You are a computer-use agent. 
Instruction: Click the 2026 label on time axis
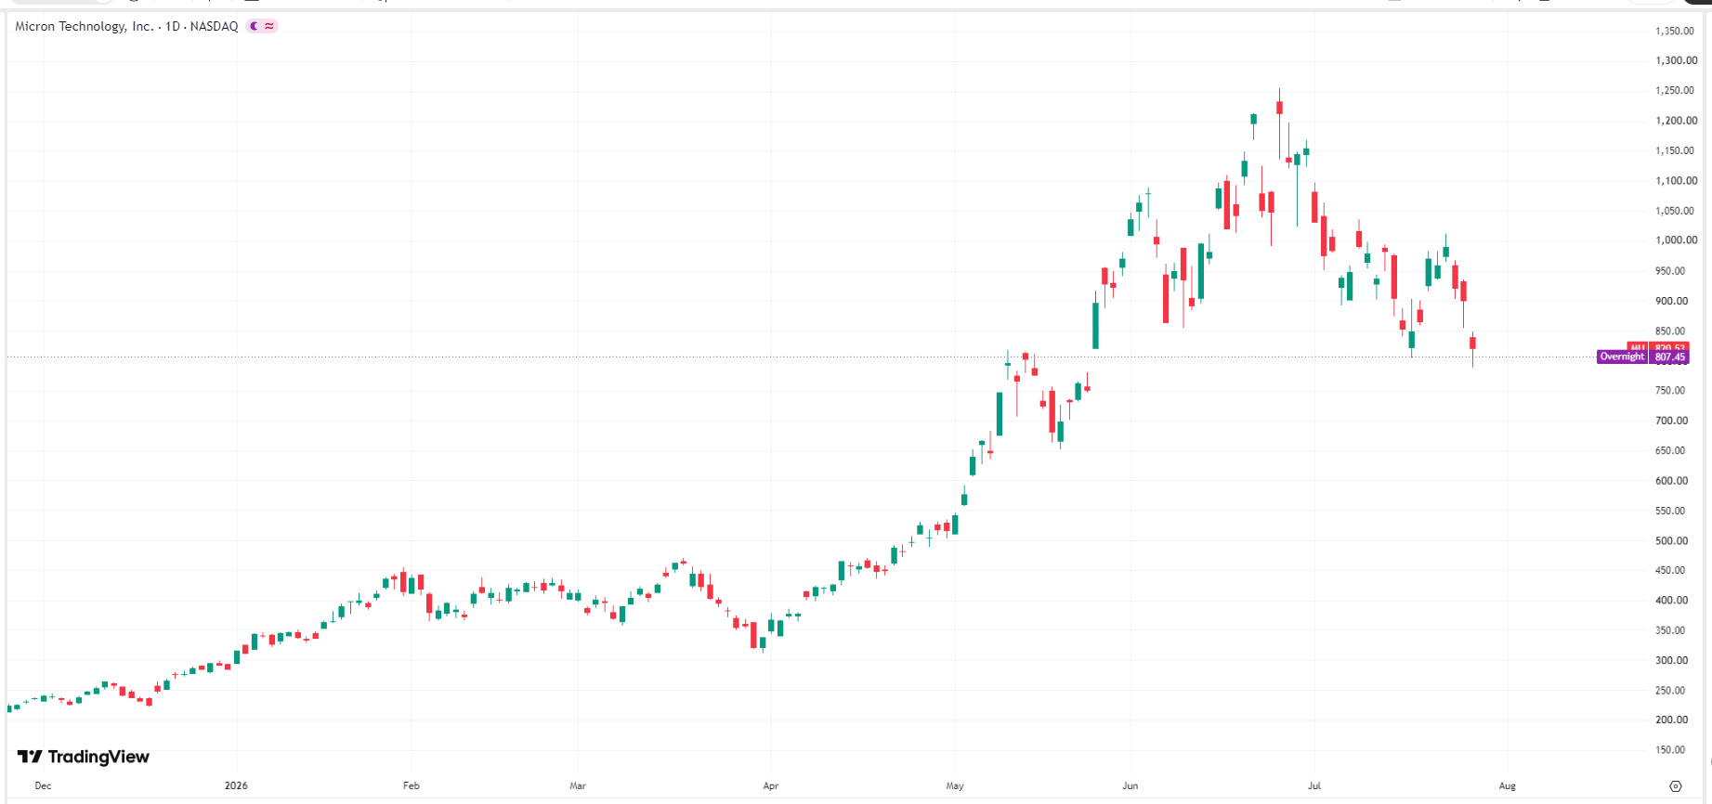pyautogui.click(x=236, y=785)
